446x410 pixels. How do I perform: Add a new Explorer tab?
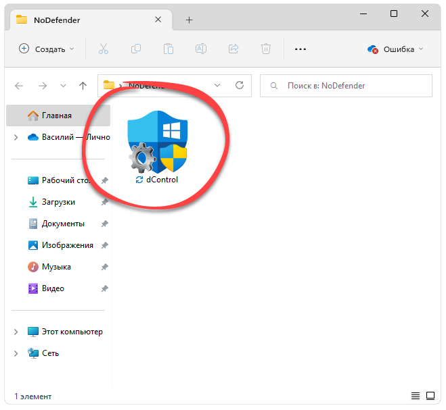[189, 20]
